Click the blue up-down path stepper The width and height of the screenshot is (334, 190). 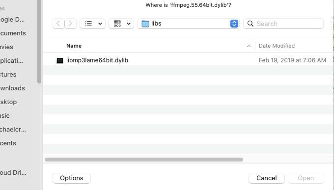(234, 24)
